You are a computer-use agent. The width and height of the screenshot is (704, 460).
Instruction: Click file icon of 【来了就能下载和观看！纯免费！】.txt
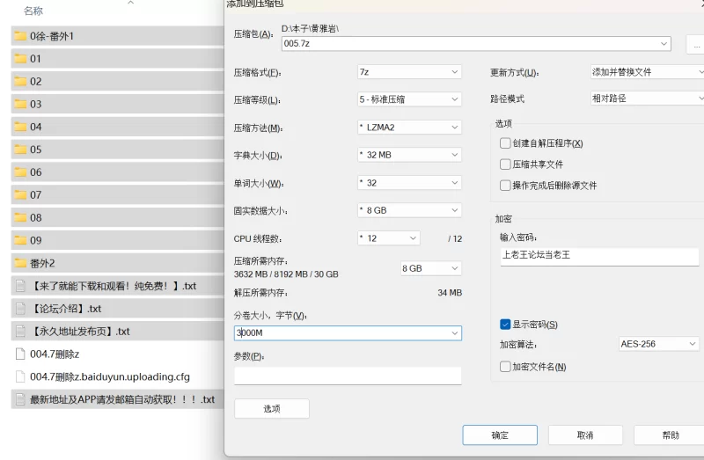coord(20,286)
